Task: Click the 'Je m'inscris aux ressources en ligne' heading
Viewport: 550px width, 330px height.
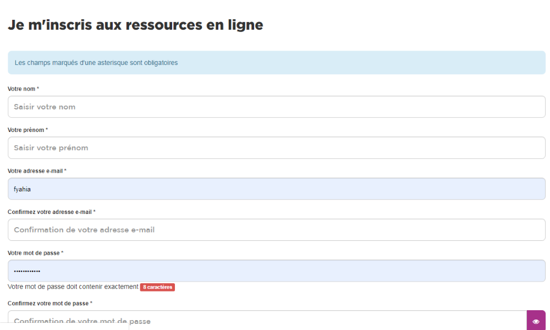Action: (135, 25)
